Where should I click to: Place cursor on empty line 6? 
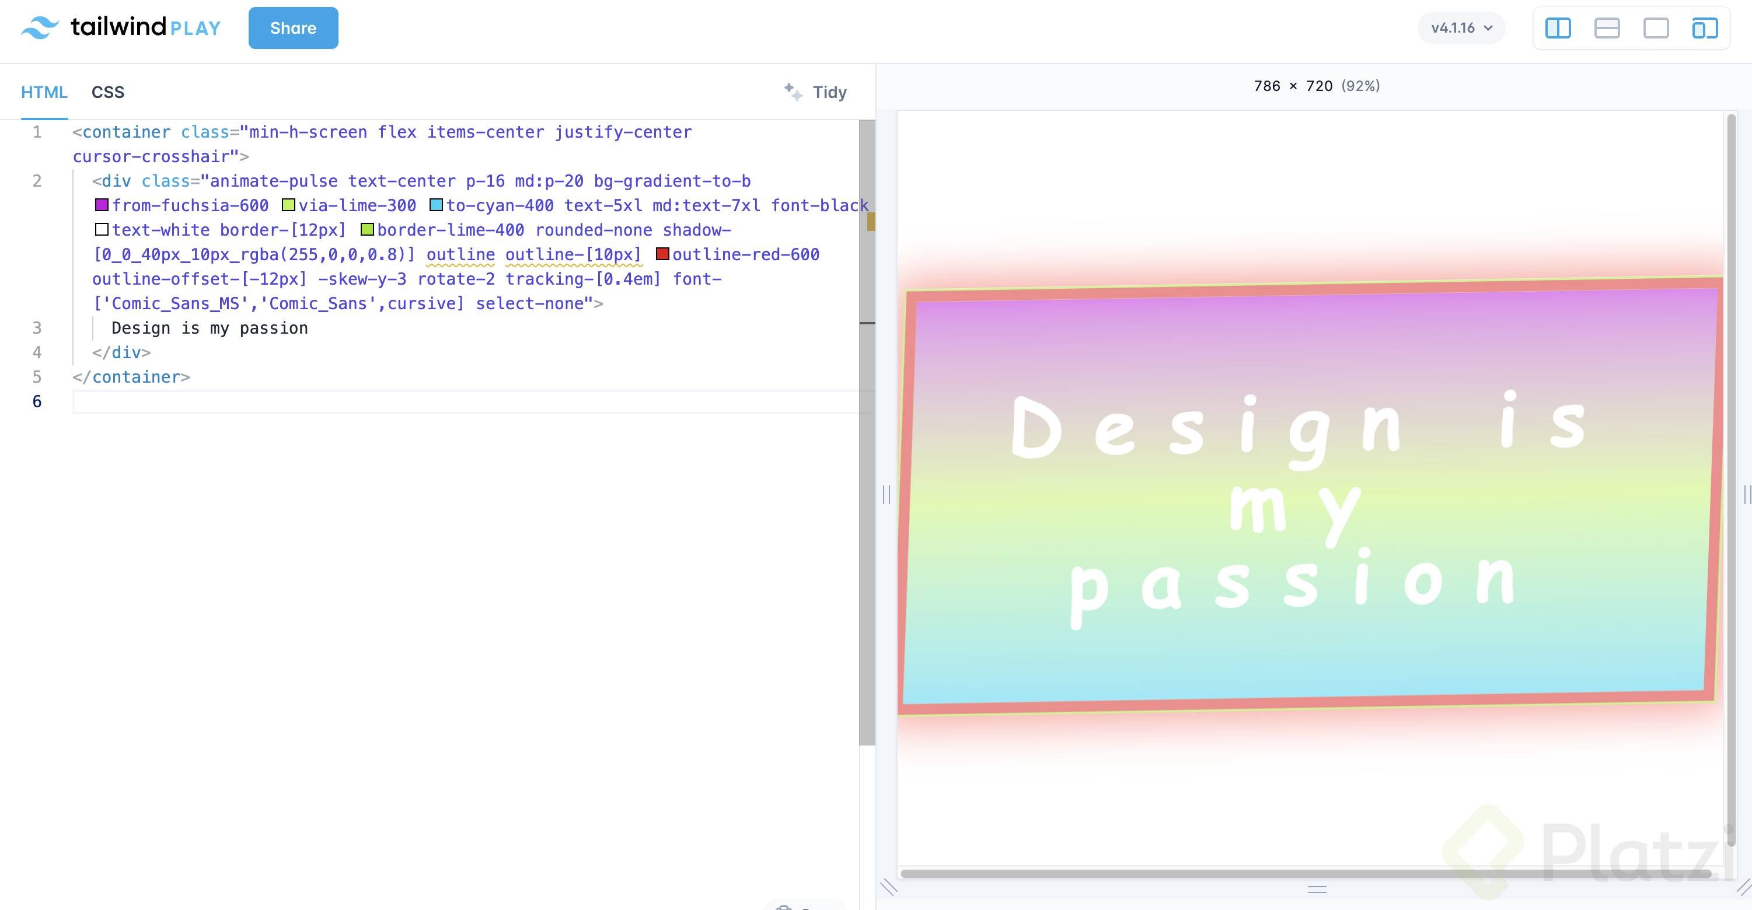[x=408, y=402]
